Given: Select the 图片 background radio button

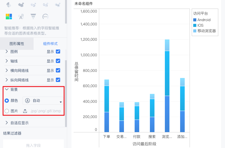Looking at the screenshot, I should coord(7,111).
